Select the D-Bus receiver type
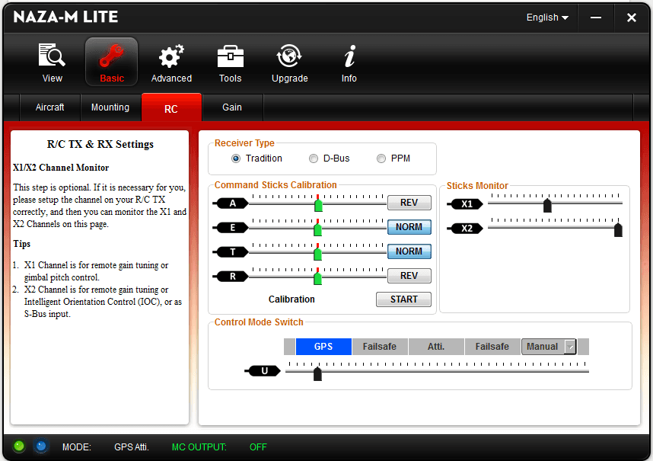 [313, 158]
